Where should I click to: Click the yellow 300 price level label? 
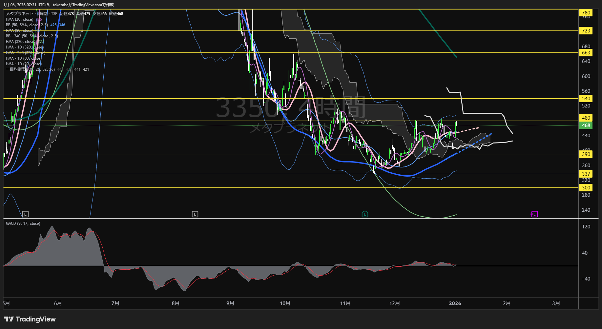click(586, 188)
